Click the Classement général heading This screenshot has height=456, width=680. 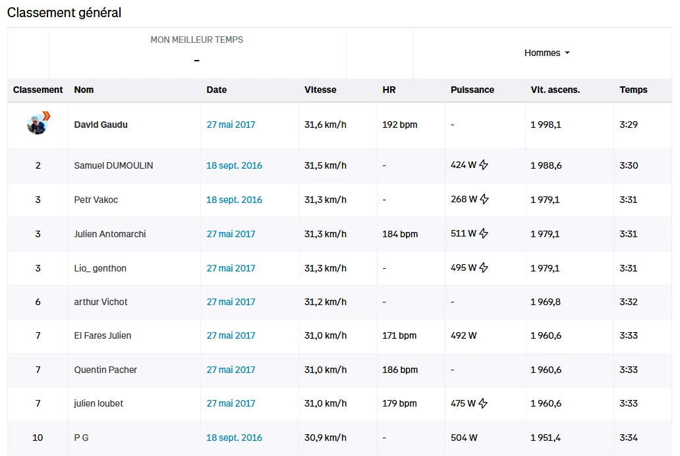(x=64, y=13)
